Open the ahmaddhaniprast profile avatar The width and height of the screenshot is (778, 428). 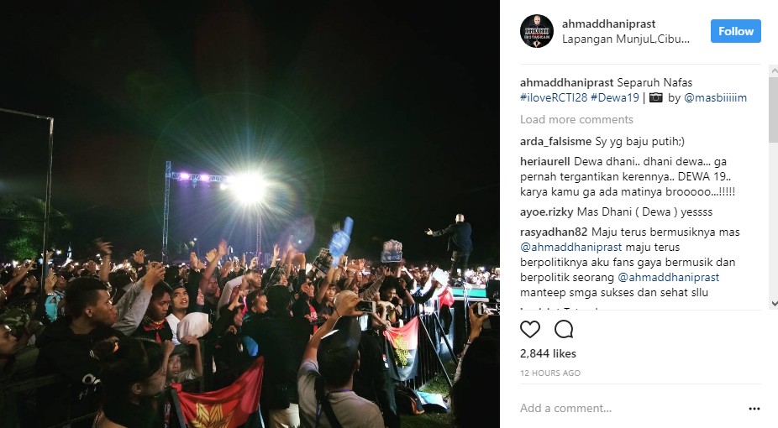coord(536,31)
